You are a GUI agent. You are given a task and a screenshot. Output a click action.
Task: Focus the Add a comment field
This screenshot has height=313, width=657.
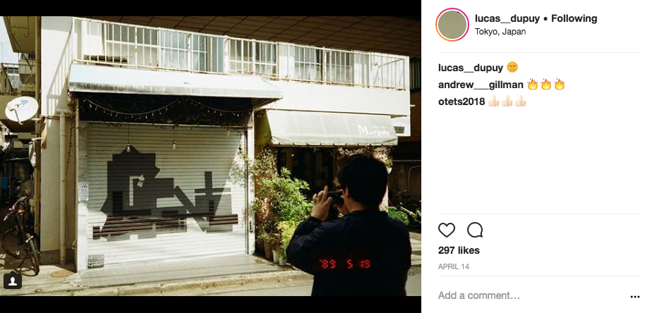pos(532,296)
